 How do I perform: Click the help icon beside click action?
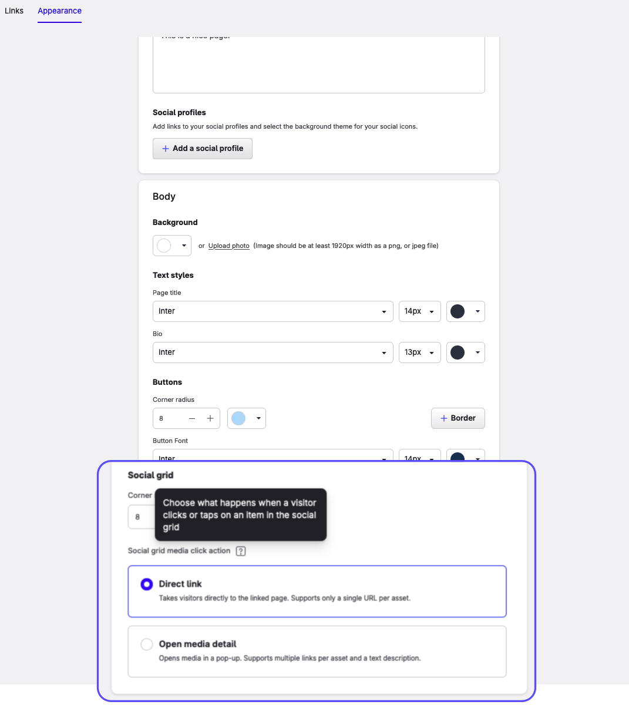click(x=241, y=551)
